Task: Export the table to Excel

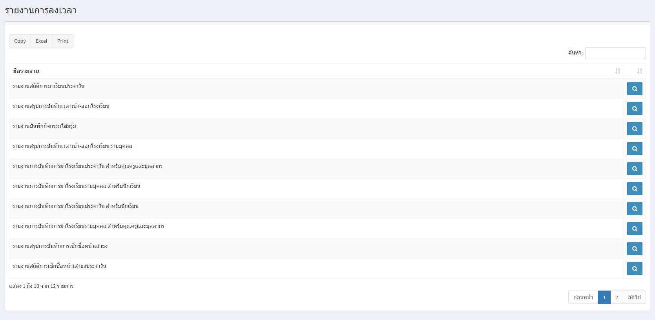Action: [x=41, y=41]
